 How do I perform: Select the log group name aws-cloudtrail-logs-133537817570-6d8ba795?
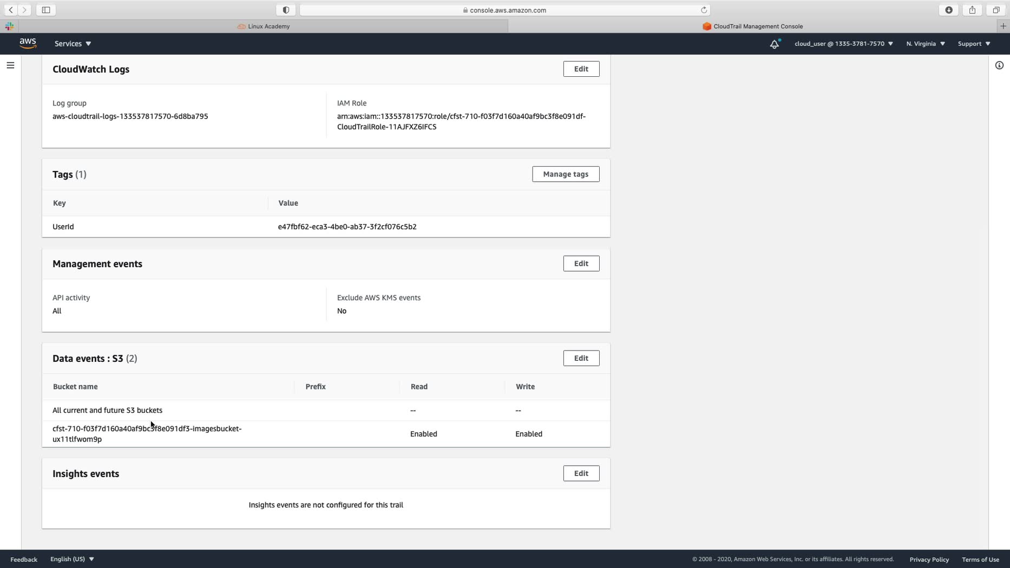(130, 116)
